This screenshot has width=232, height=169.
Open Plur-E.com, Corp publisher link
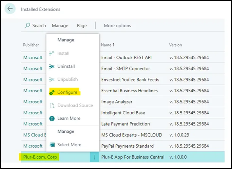click(40, 157)
